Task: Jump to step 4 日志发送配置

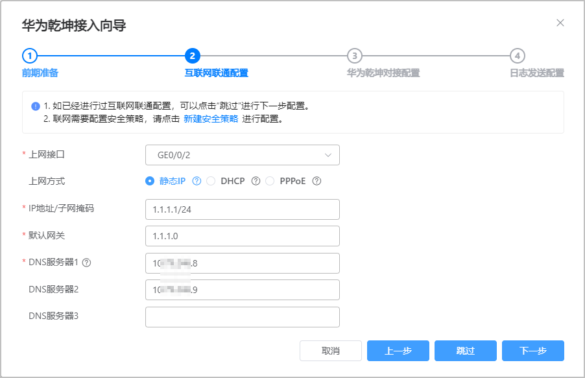Action: tap(518, 56)
